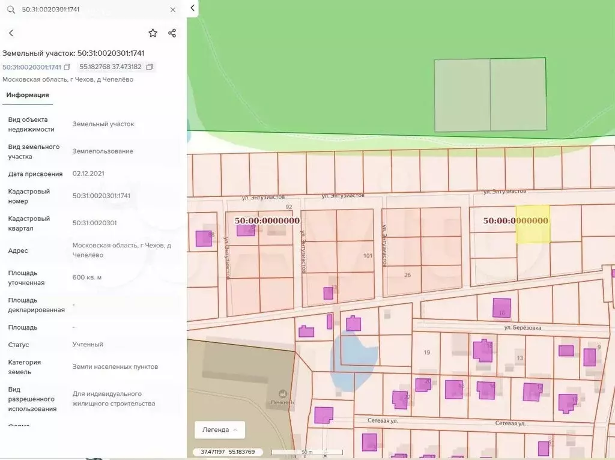The width and height of the screenshot is (615, 460).
Task: Go back using the left arrow
Action: pos(11,33)
